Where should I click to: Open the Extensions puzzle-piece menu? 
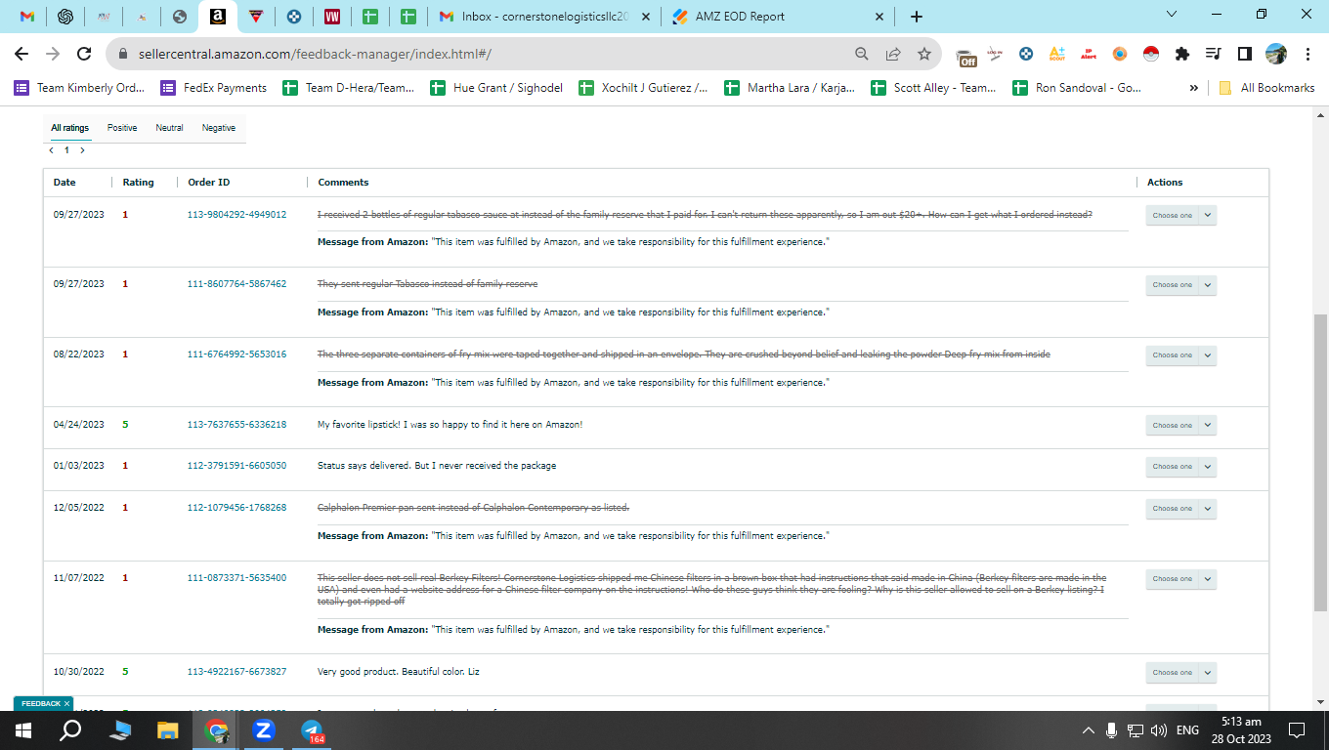pyautogui.click(x=1182, y=54)
